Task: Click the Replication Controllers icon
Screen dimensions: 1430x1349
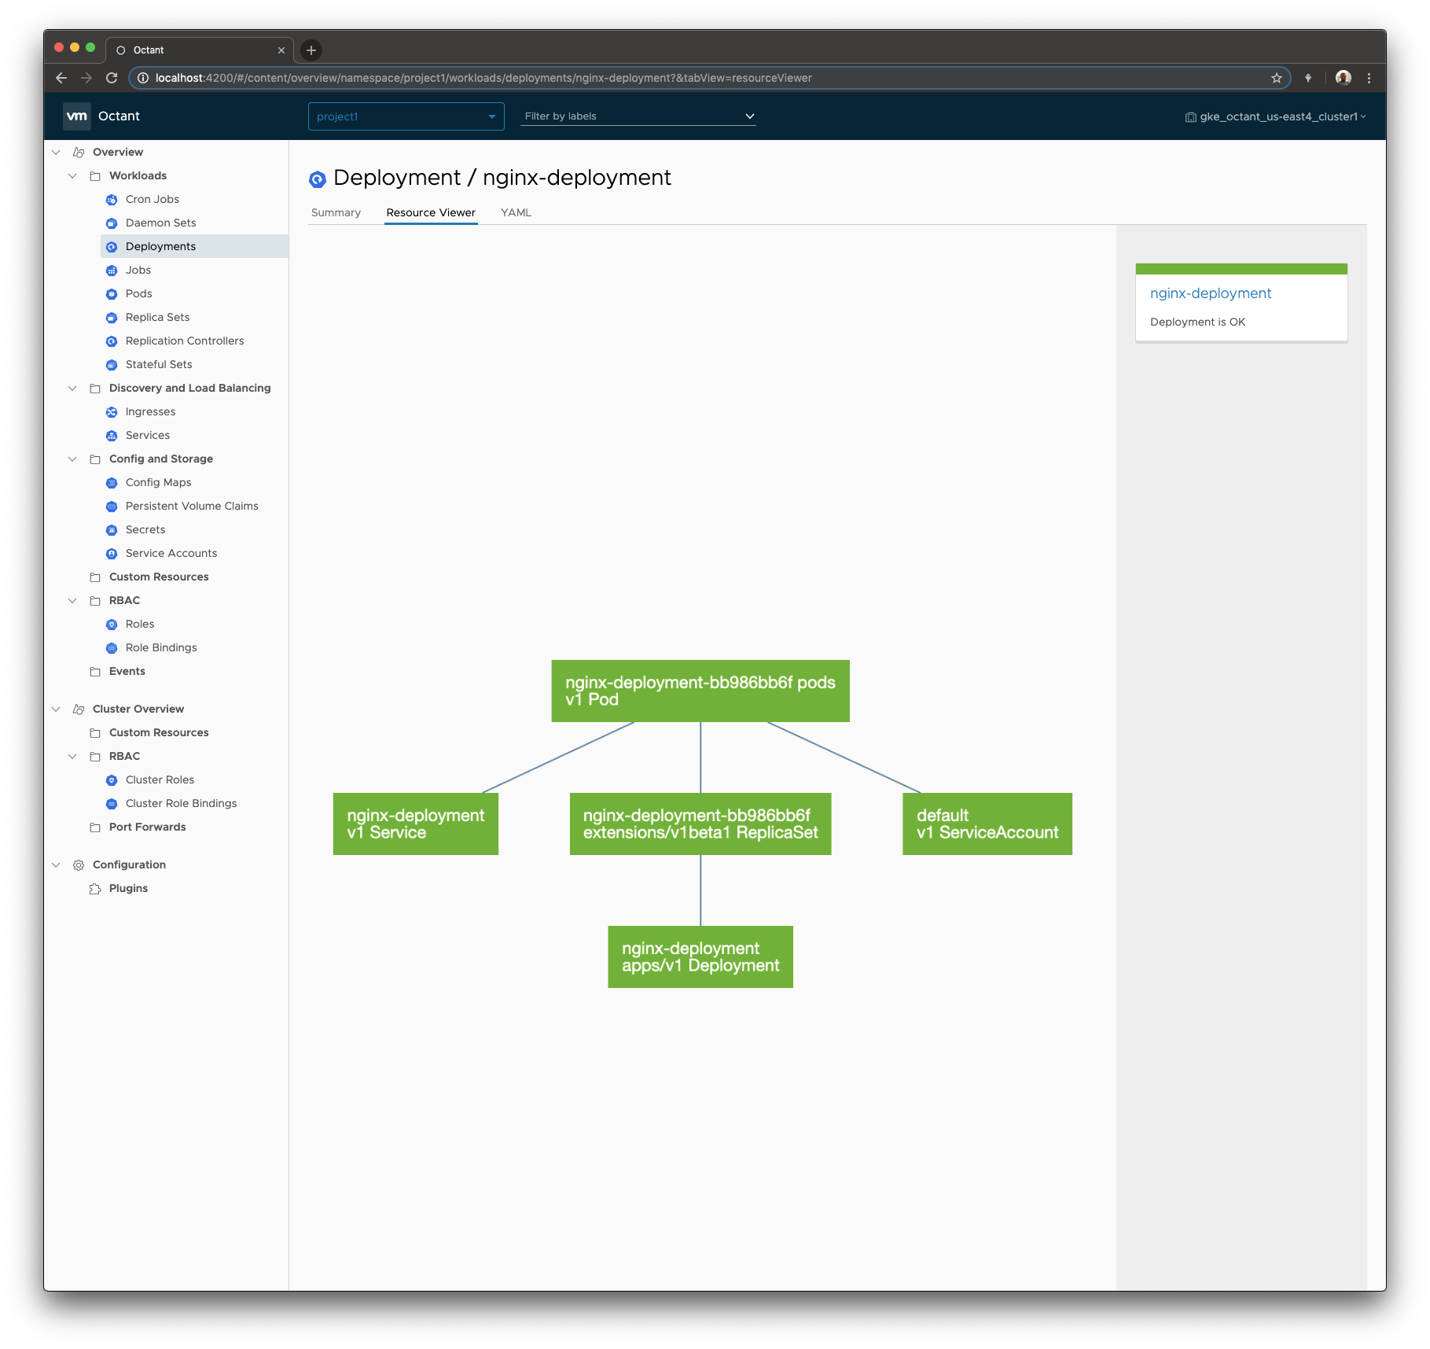Action: point(112,341)
